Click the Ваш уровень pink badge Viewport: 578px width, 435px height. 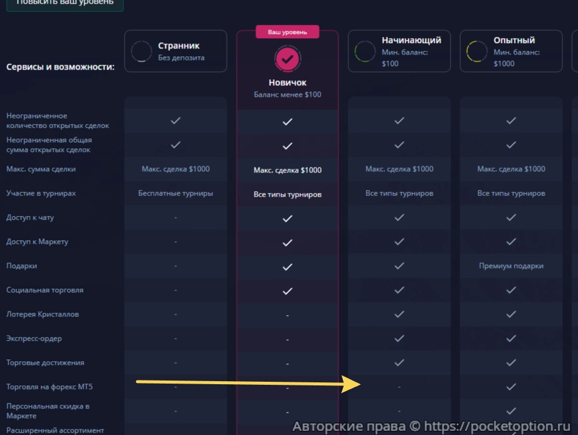tap(287, 32)
